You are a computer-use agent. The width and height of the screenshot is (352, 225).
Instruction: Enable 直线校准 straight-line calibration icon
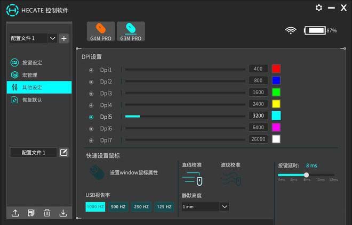[x=192, y=179]
